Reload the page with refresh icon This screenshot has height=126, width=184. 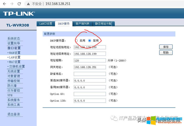19,4
